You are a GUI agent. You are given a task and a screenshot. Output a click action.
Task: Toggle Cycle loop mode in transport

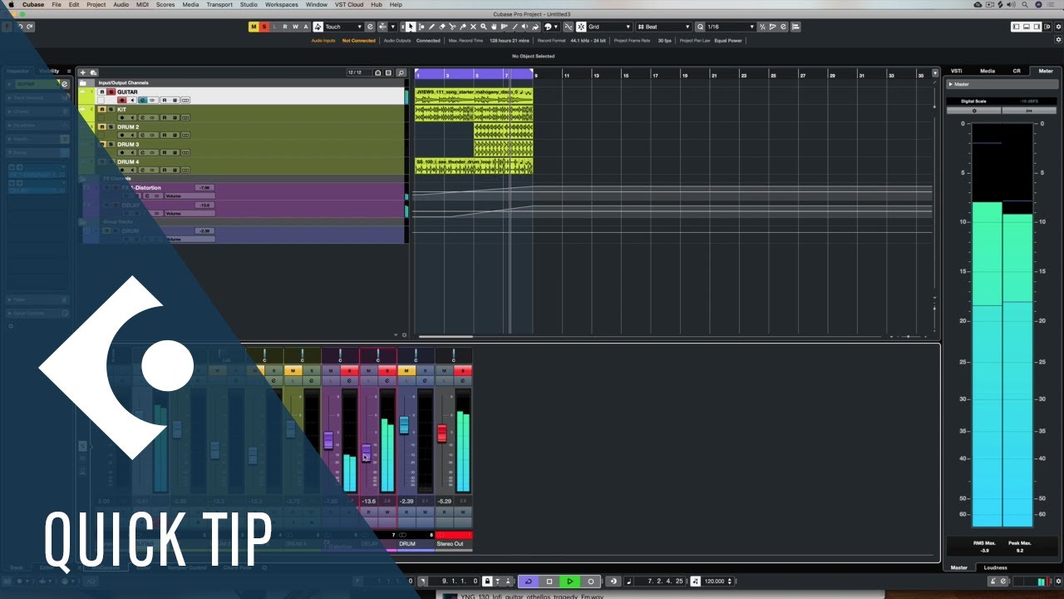[529, 582]
